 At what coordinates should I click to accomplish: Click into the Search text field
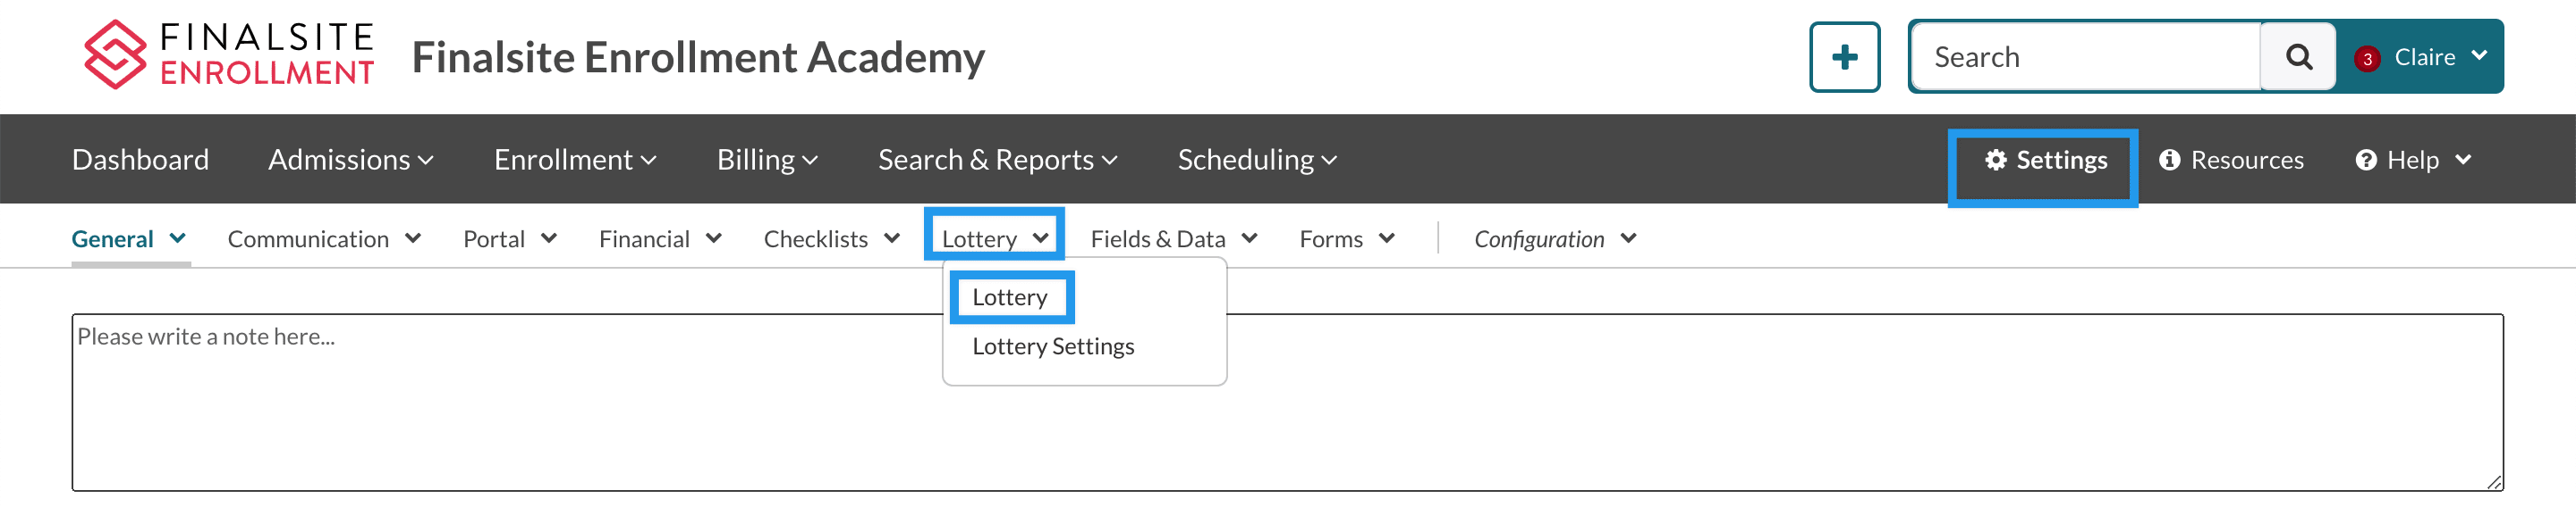(x=2084, y=57)
